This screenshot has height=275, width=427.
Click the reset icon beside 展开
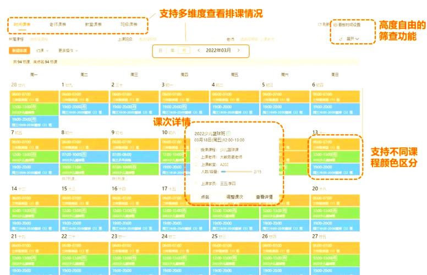click(x=341, y=39)
